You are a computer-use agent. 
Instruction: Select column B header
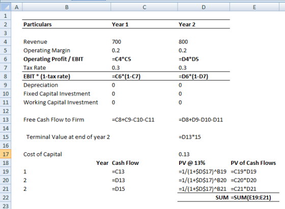(67, 7)
